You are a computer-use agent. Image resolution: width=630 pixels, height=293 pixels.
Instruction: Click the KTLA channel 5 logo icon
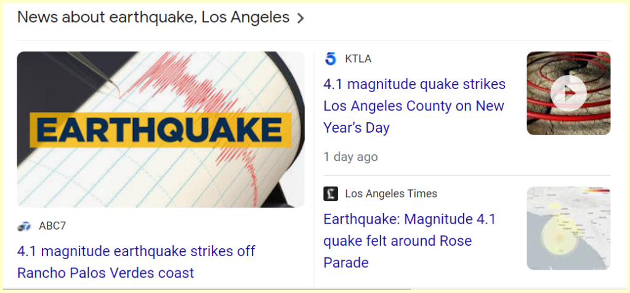coord(331,59)
